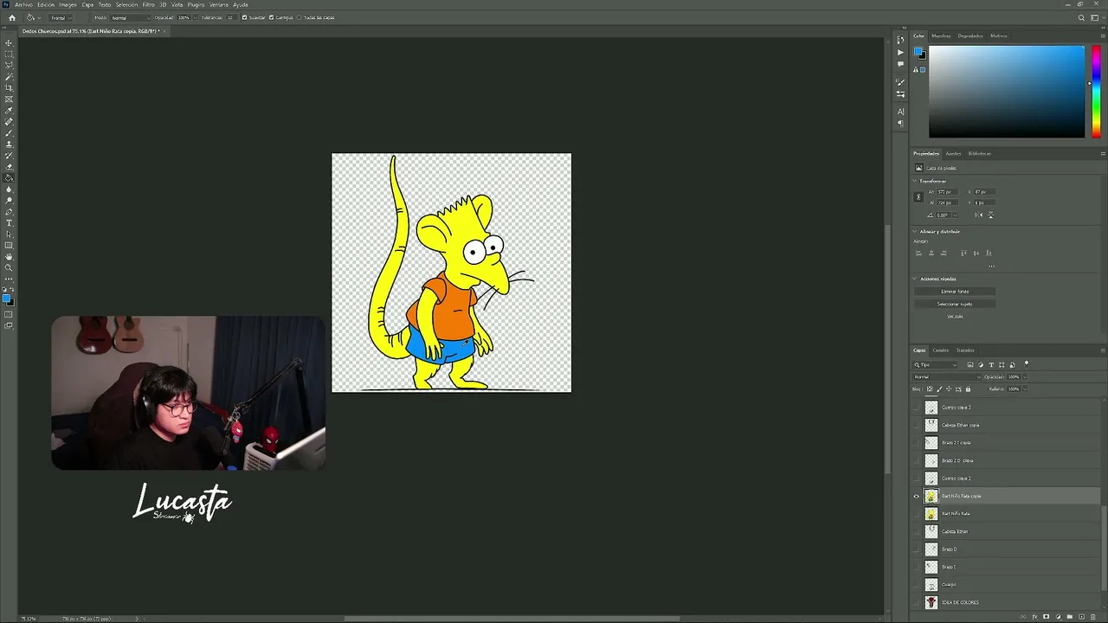The width and height of the screenshot is (1108, 623).
Task: Collapse the Alinear y distribuir section
Action: (x=916, y=231)
